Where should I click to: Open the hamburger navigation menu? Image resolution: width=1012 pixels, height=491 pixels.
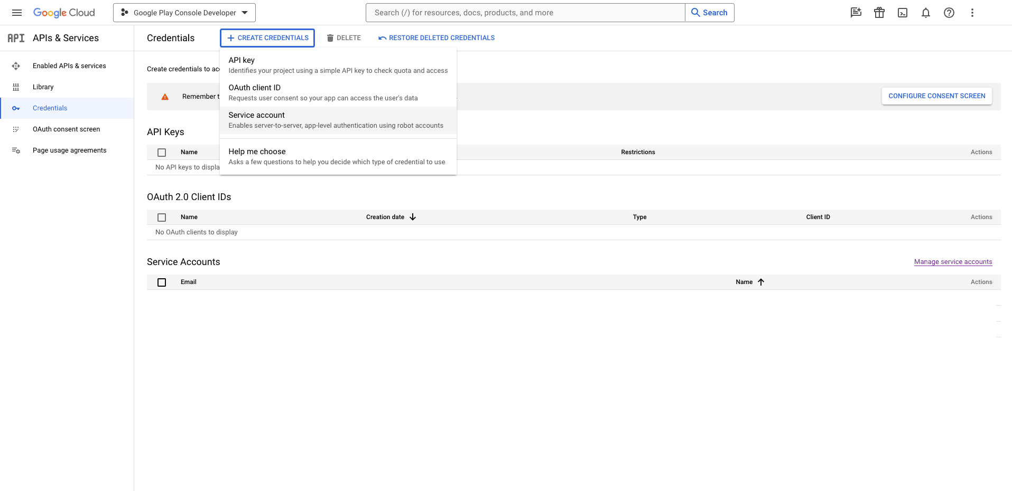tap(17, 13)
